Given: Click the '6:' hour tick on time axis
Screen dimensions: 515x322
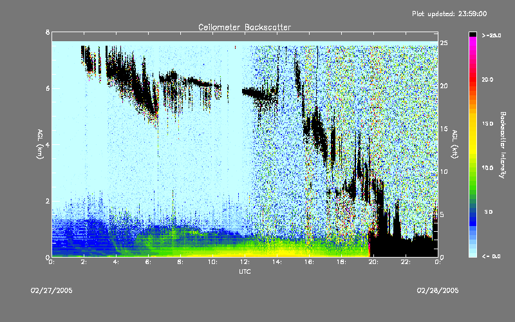Looking at the screenshot, I should click(149, 262).
